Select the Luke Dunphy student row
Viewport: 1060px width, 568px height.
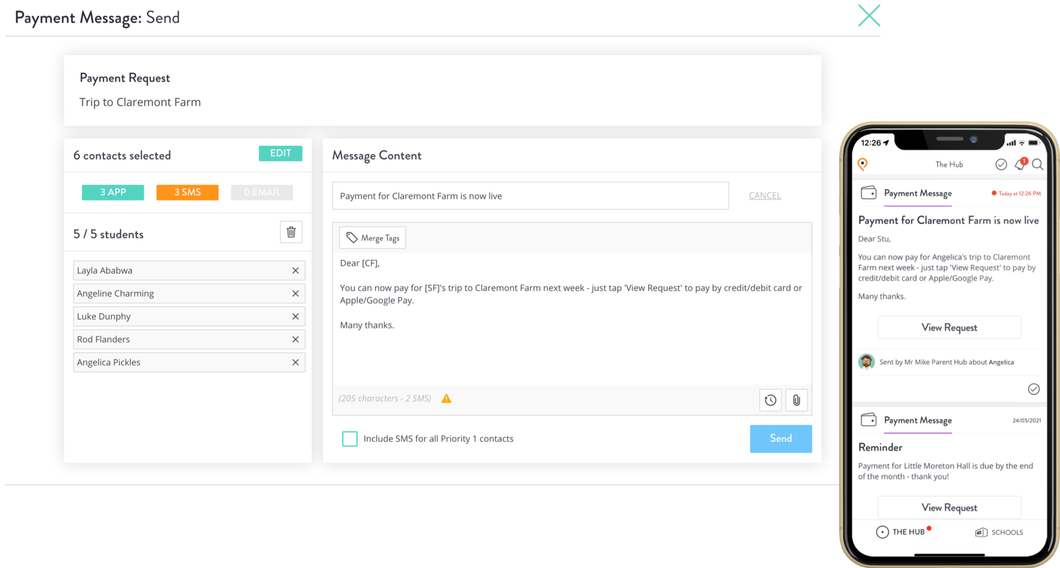click(x=189, y=316)
